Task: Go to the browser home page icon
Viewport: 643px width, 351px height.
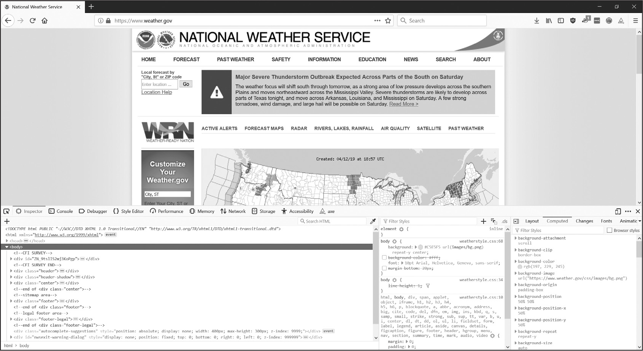Action: [44, 21]
